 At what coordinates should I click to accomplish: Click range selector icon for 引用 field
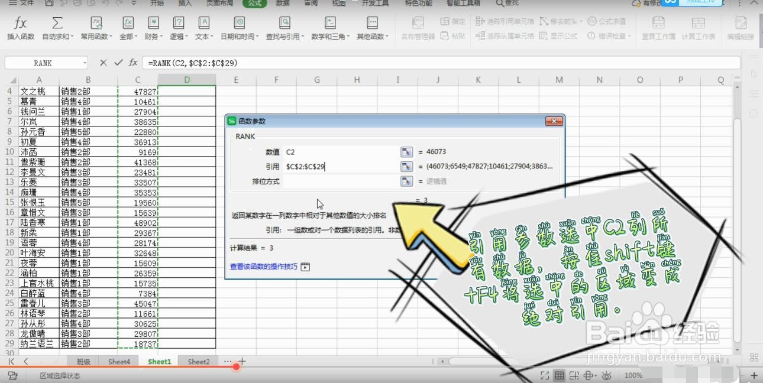coord(406,167)
